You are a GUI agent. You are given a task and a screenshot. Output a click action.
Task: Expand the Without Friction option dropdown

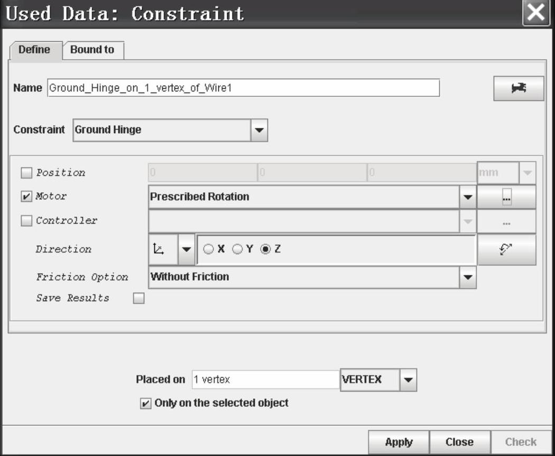467,277
